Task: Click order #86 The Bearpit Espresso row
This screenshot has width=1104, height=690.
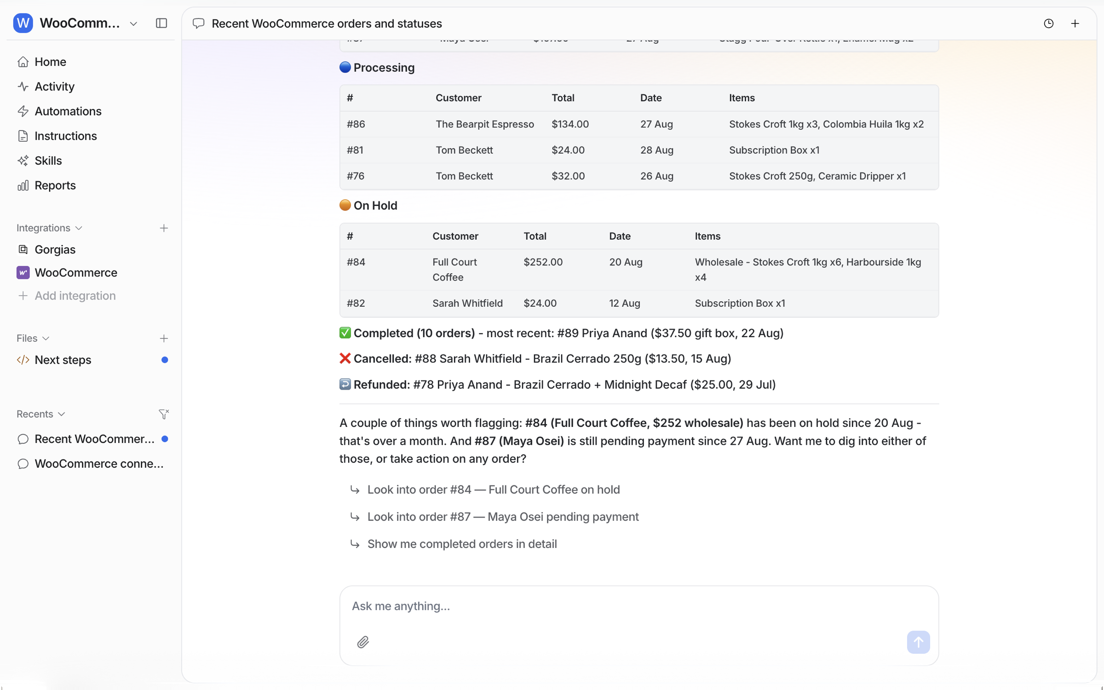Action: (639, 124)
